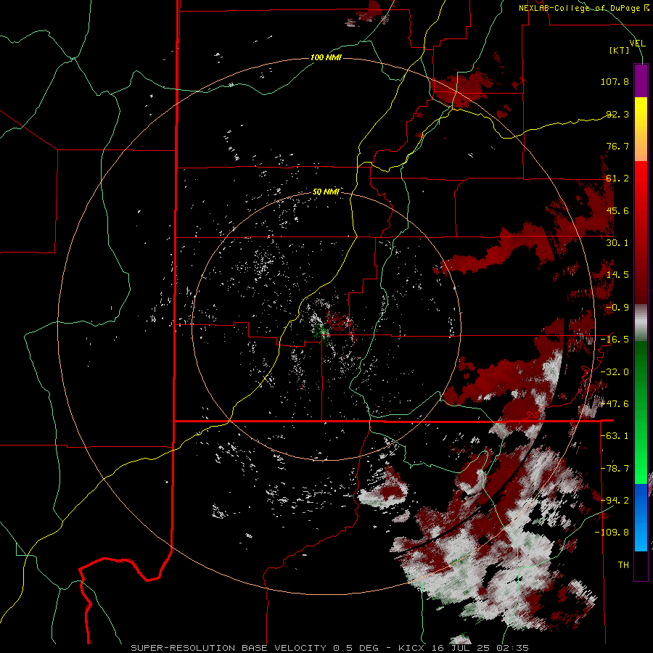Select the 92.3 scale value
Image resolution: width=653 pixels, height=653 pixels.
point(617,114)
